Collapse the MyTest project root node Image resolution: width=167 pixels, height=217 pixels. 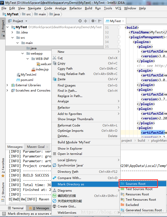pos(8,27)
